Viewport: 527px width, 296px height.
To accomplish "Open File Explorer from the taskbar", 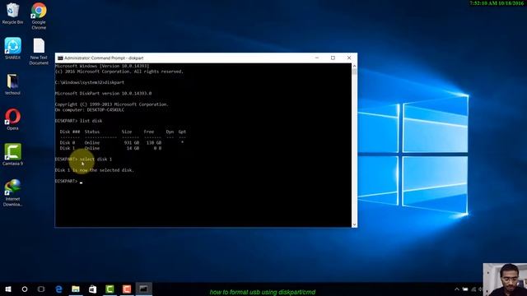I will click(x=76, y=289).
